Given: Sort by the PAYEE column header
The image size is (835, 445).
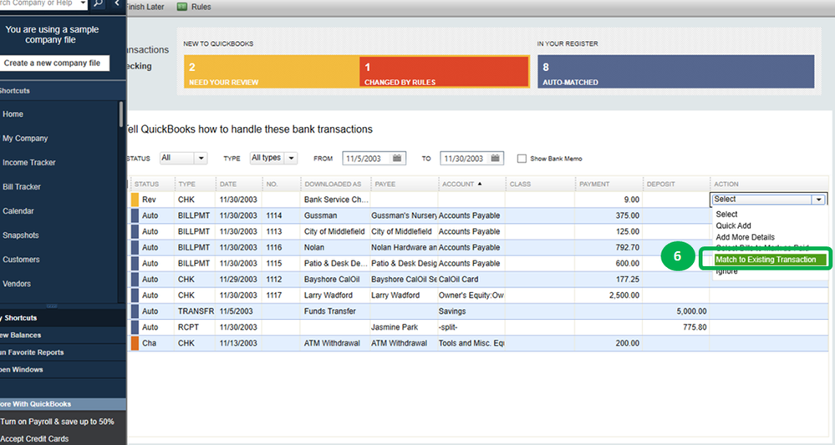Looking at the screenshot, I should pyautogui.click(x=385, y=184).
